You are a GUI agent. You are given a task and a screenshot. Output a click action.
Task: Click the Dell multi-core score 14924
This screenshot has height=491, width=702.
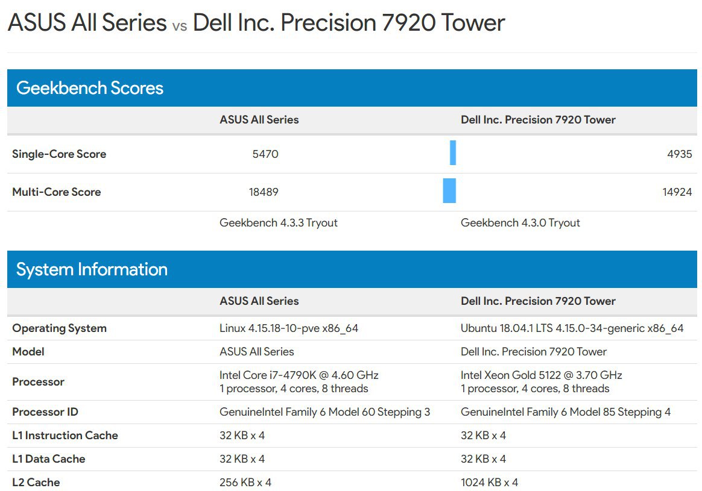click(677, 192)
